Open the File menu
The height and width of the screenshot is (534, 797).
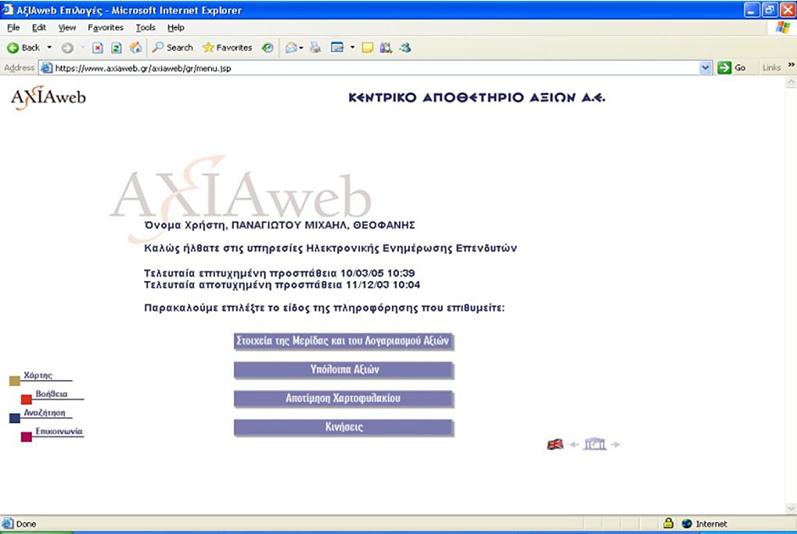pyautogui.click(x=14, y=27)
